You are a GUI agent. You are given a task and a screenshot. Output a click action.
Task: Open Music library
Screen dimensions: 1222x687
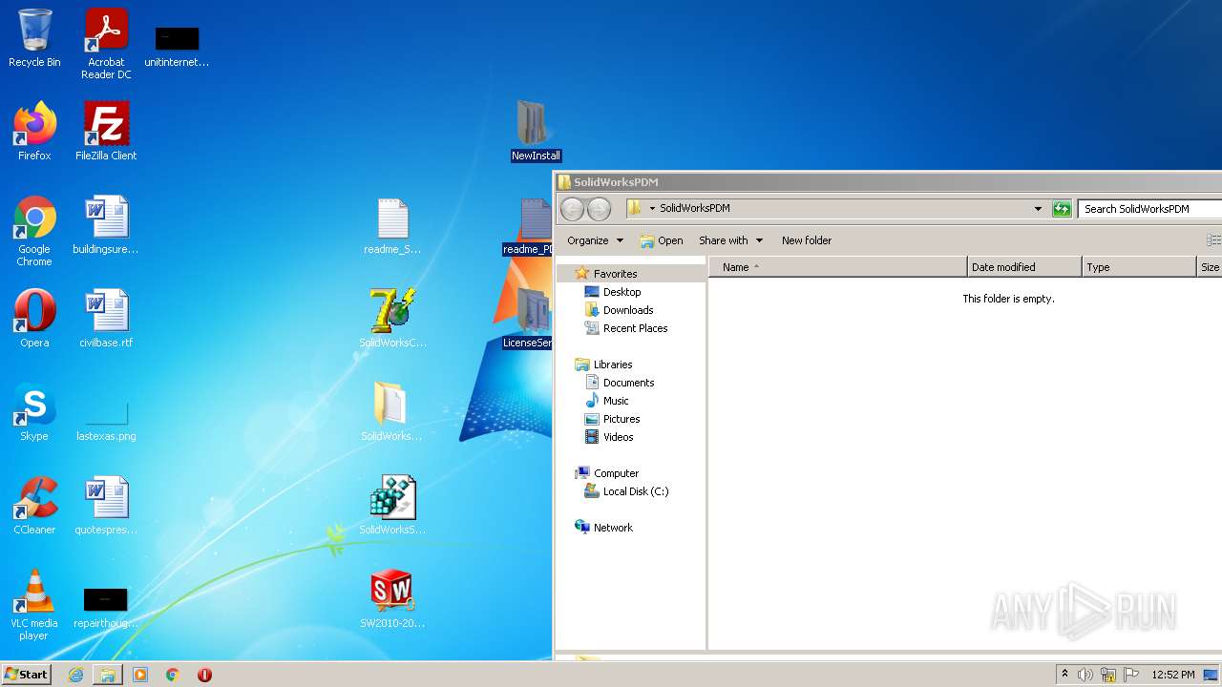[616, 401]
